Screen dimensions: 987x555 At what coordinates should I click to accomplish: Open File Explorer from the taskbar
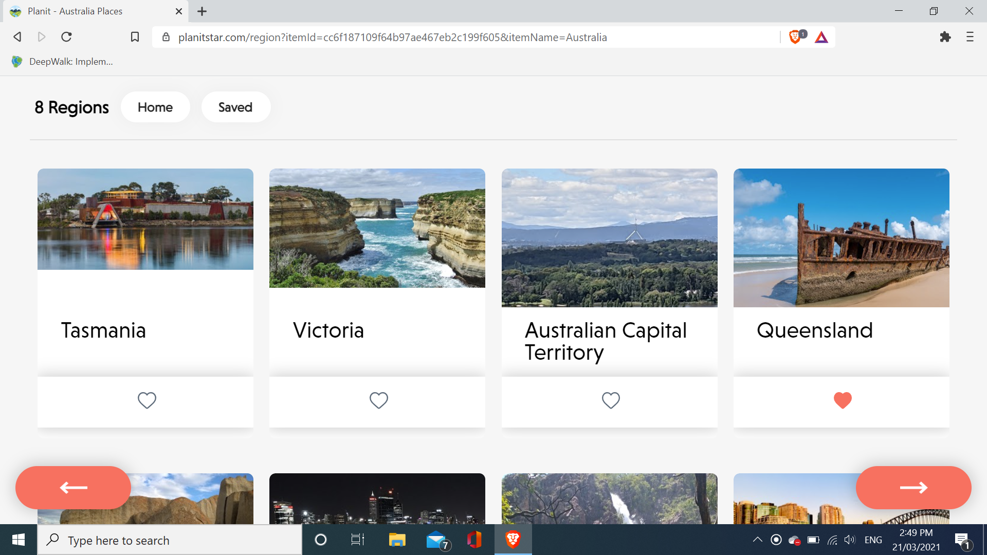pos(397,540)
